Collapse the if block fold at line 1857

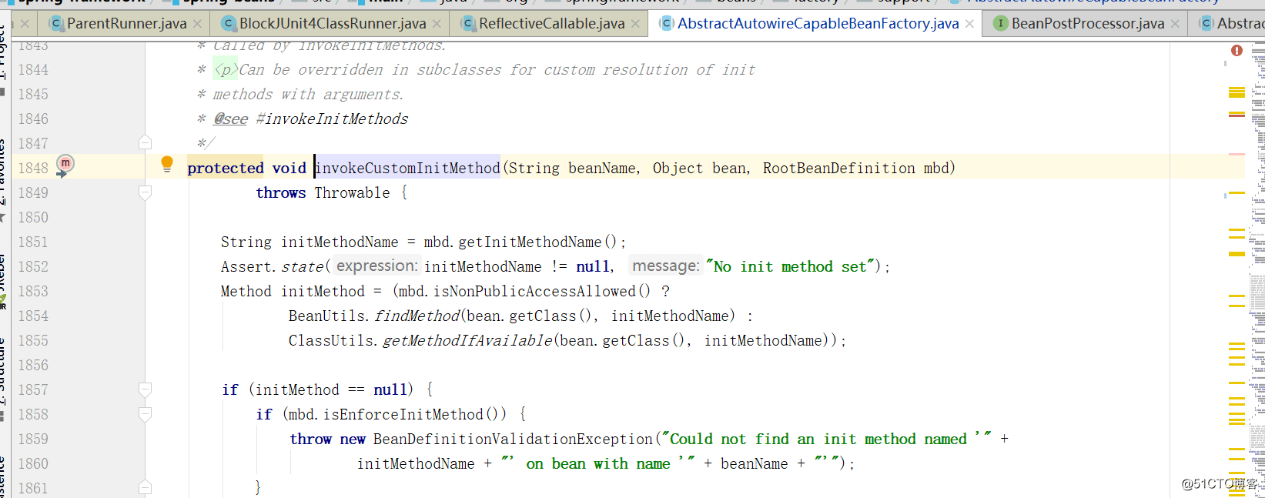[145, 389]
